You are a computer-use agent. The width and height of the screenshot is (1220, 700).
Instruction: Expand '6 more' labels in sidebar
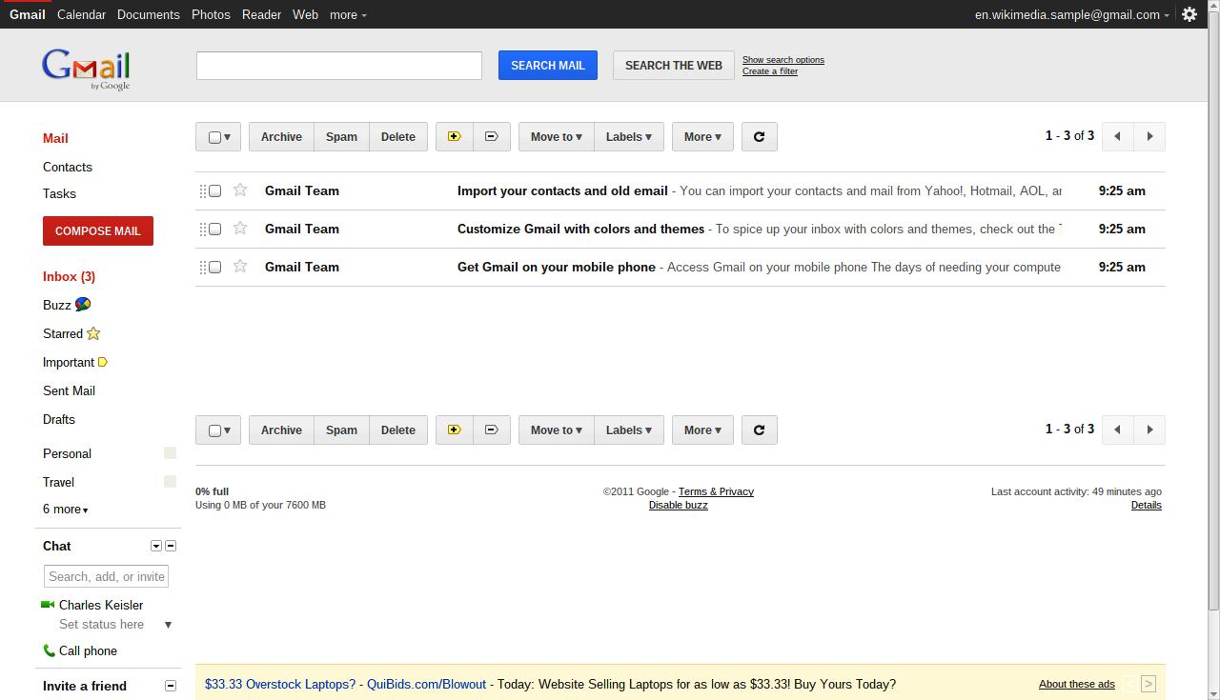point(66,510)
